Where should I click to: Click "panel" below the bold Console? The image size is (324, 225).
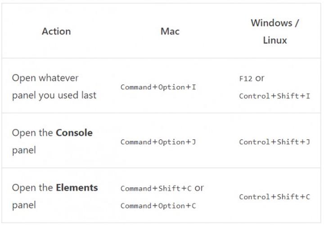[24, 150]
